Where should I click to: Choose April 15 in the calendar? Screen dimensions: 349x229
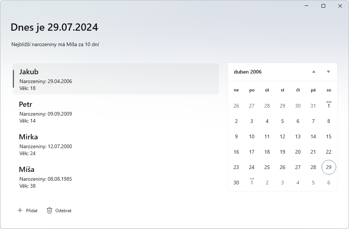pyautogui.click(x=328, y=136)
